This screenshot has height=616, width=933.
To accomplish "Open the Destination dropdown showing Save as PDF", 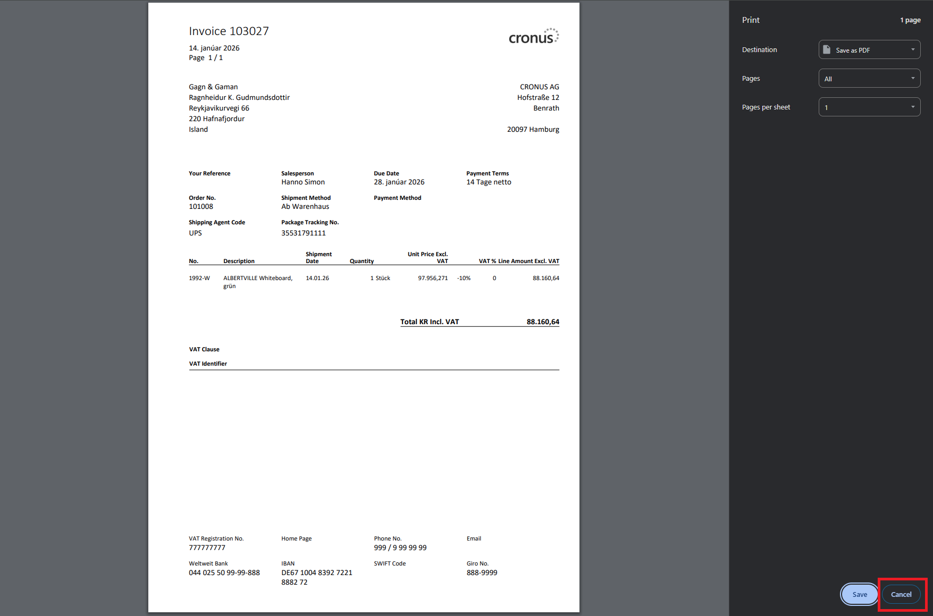I will pyautogui.click(x=869, y=50).
